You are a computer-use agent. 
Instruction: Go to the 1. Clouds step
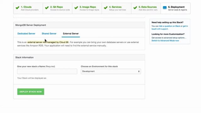28,8
